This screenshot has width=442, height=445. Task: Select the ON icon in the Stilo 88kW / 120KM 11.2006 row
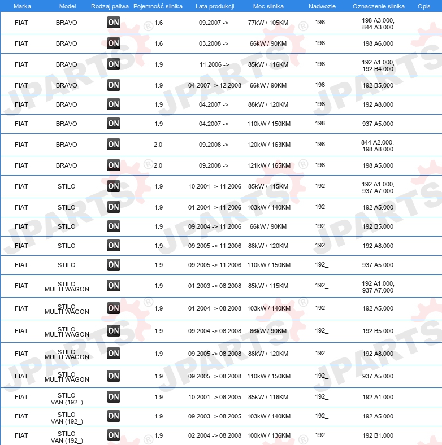tap(114, 246)
